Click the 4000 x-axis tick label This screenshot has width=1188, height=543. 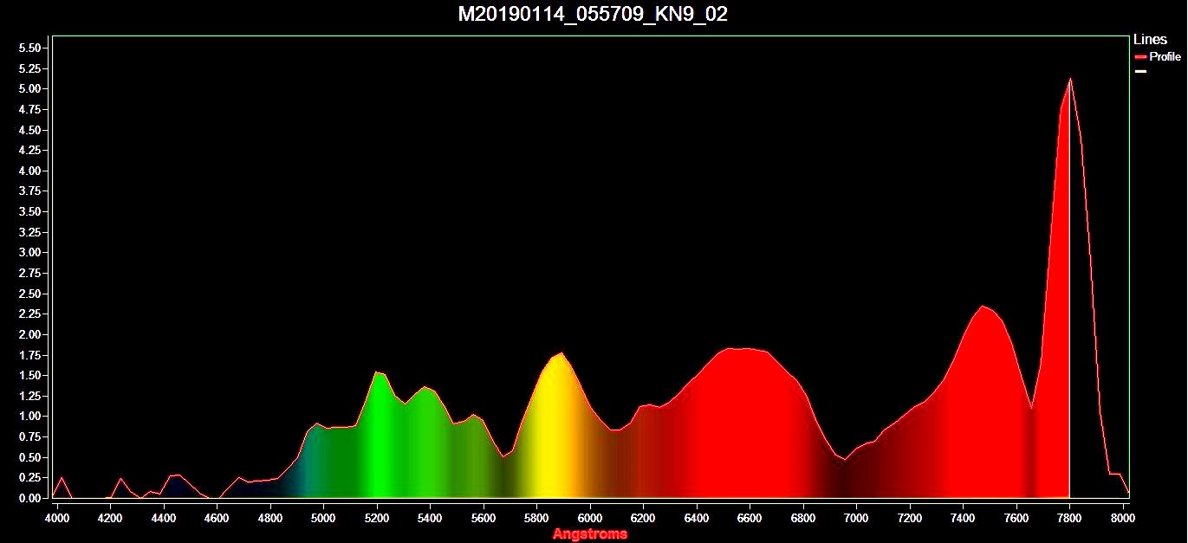click(x=57, y=518)
